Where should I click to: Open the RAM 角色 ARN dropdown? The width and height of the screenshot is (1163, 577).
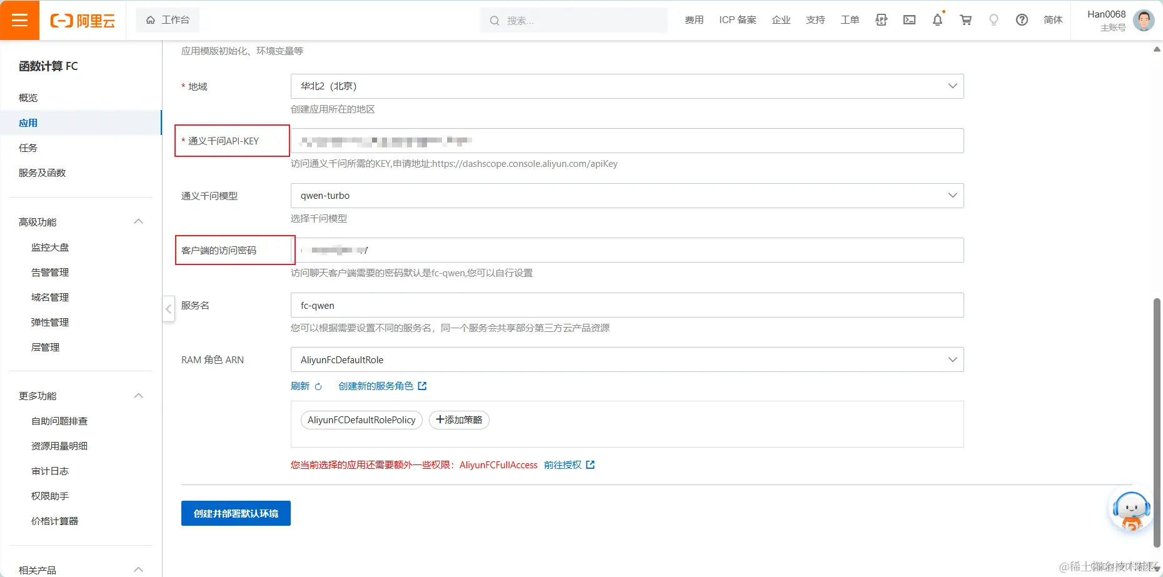coord(627,359)
